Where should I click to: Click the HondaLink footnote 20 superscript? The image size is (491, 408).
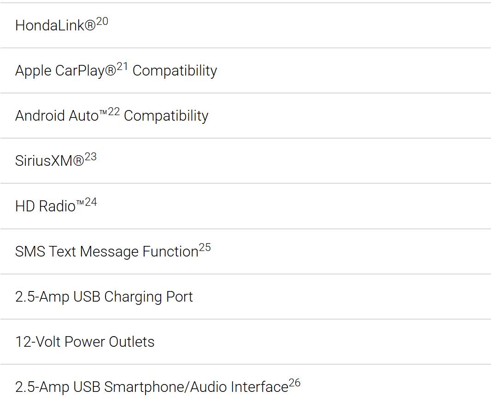[x=102, y=22]
